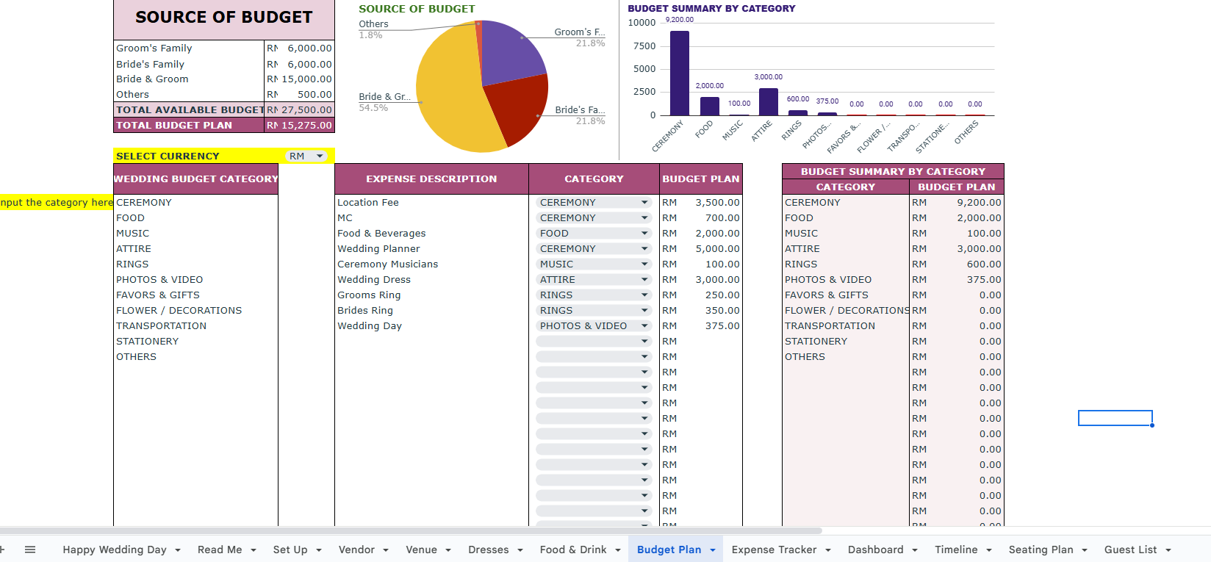This screenshot has width=1211, height=562.
Task: Open Happy Wedding Day tab options arrow
Action: coord(178,550)
